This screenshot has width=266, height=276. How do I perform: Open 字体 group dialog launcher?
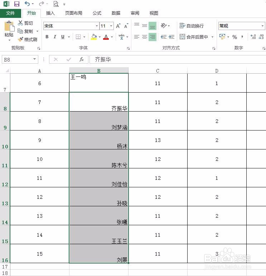point(128,48)
